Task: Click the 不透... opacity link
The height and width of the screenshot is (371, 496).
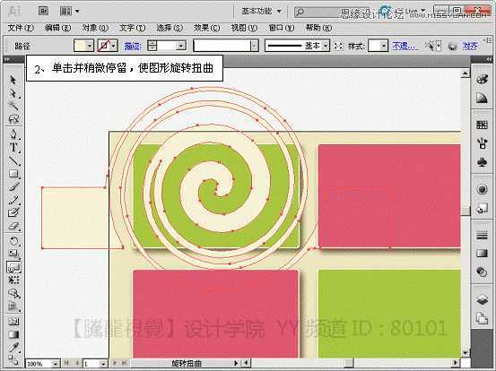Action: click(405, 46)
